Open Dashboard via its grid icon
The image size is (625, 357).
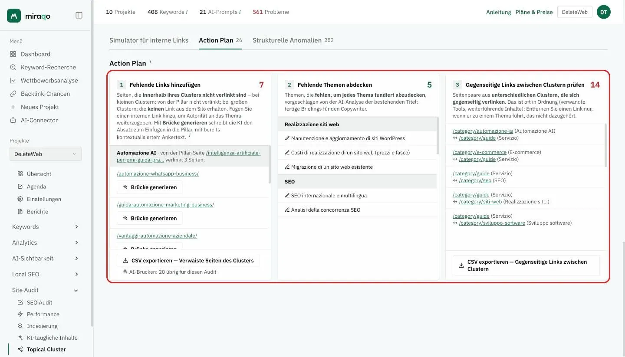[13, 54]
